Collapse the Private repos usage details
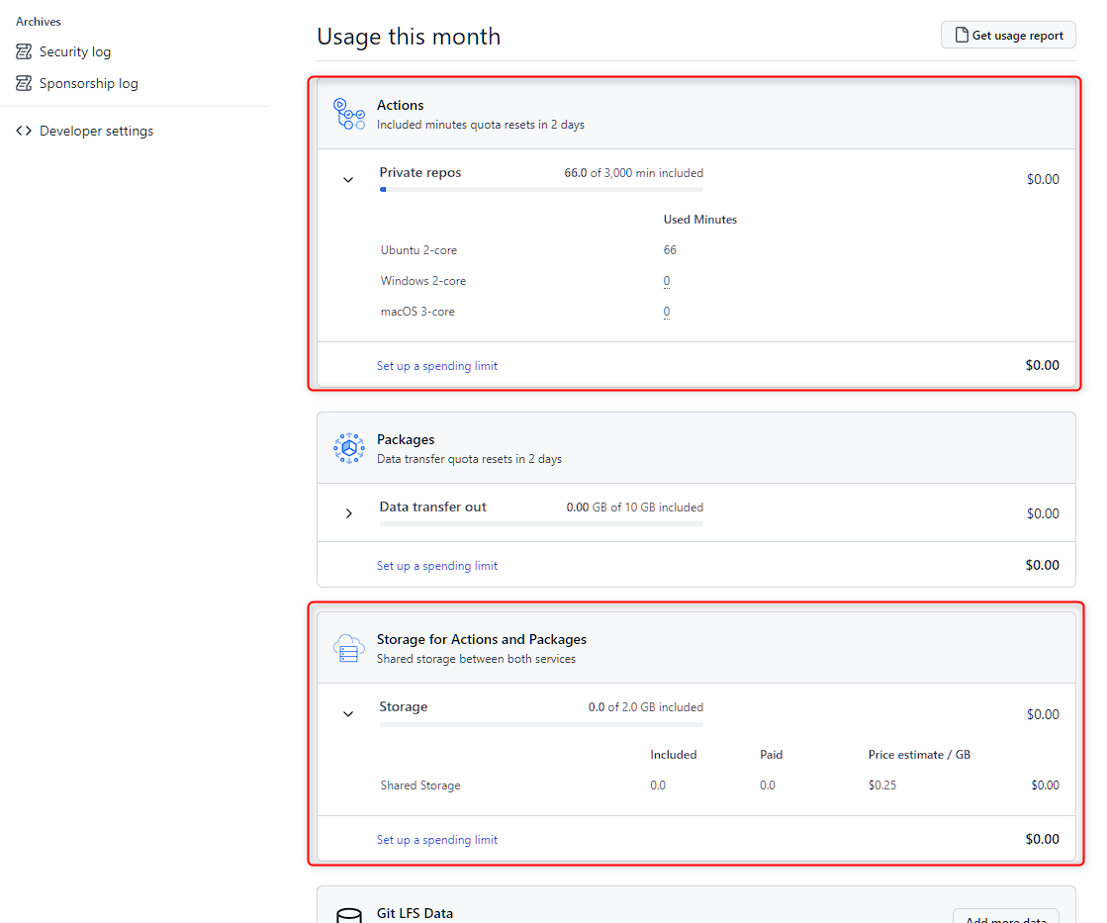1107x923 pixels. (x=347, y=179)
